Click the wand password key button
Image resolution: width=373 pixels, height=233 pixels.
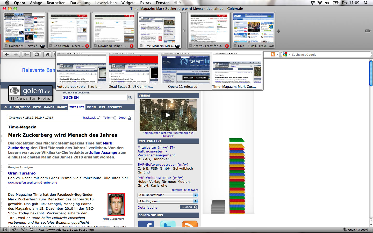click(26, 54)
